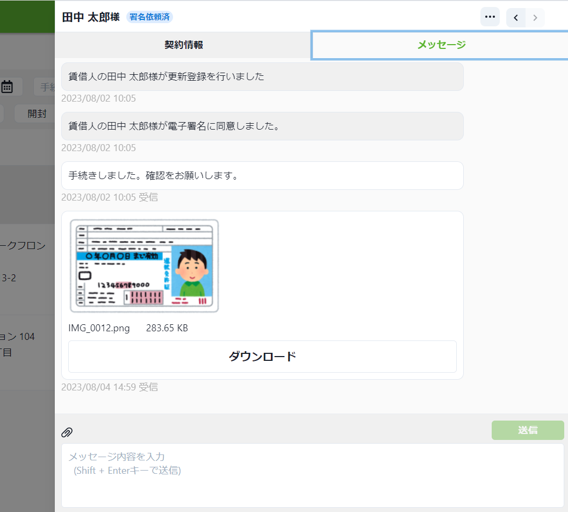Select message 更新登録を行いました
This screenshot has height=512, width=568.
tap(262, 76)
